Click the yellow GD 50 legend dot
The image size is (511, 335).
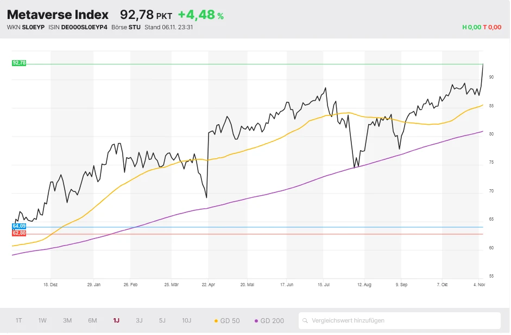(x=217, y=320)
